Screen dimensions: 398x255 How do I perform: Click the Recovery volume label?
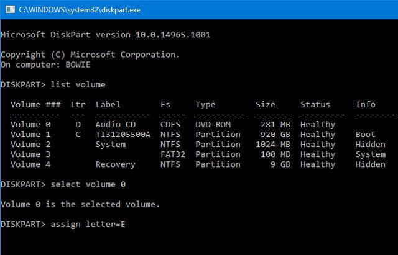[115, 164]
